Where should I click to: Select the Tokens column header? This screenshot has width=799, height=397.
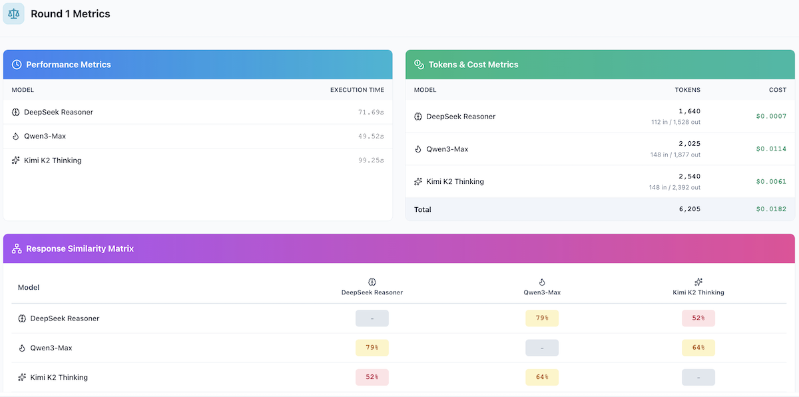pyautogui.click(x=687, y=90)
